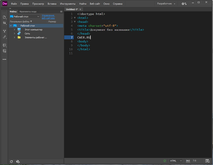Click the Управление веб-сайтами link
The image size is (213, 165).
[48, 16]
